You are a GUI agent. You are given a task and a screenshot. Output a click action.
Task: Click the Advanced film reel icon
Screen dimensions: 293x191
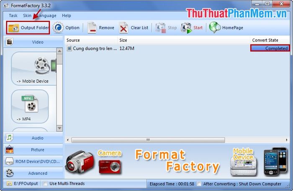(9, 173)
